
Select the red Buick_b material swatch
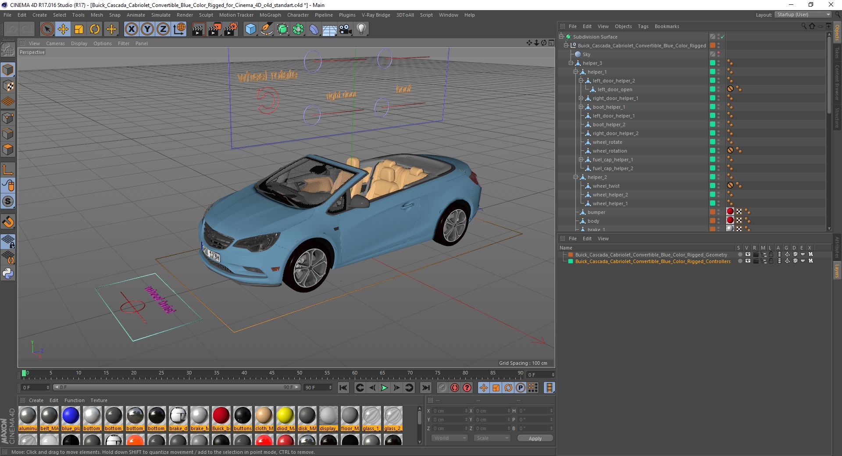[x=221, y=418]
